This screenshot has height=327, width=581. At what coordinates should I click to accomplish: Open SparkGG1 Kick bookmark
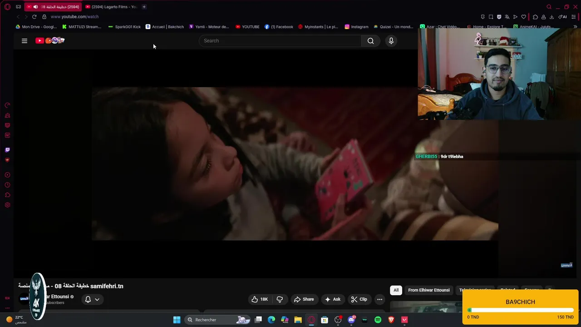[124, 27]
